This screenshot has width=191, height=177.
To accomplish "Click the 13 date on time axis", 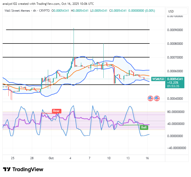I will (x=128, y=158).
